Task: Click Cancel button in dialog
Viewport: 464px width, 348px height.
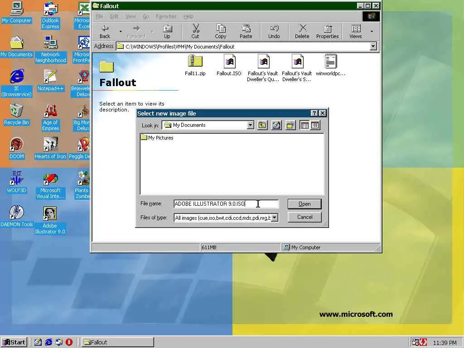Action: (x=304, y=217)
